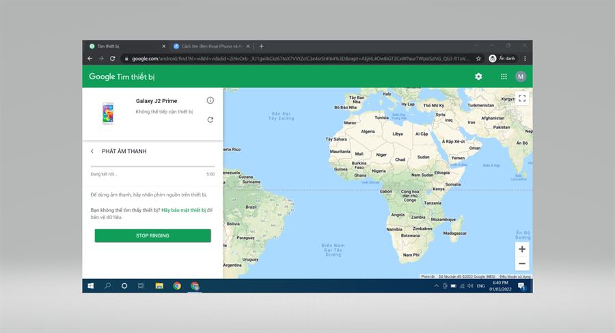
Task: Open a new browser tab
Action: 261,46
